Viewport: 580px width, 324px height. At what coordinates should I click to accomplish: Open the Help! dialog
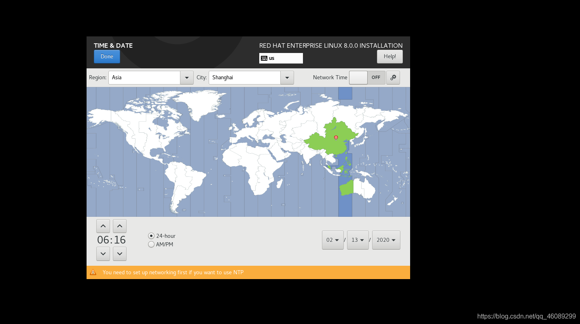(390, 57)
